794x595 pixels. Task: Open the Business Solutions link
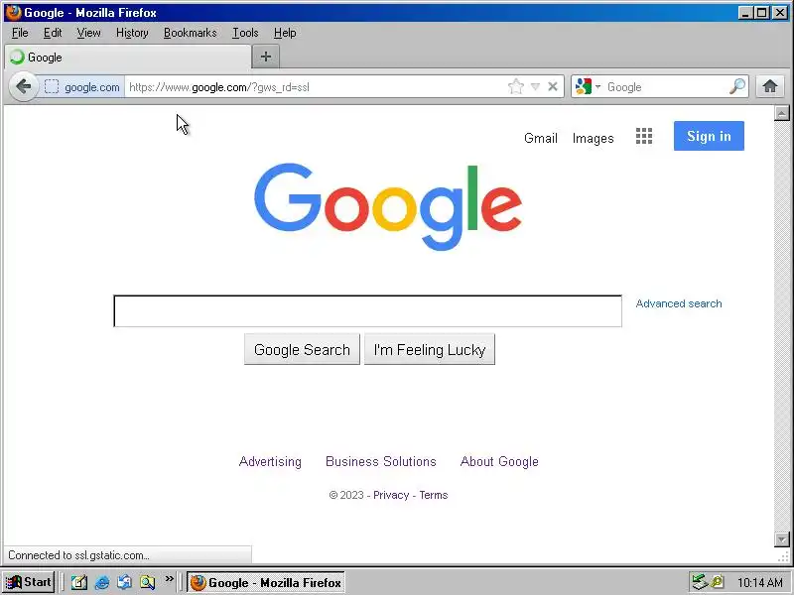[381, 461]
